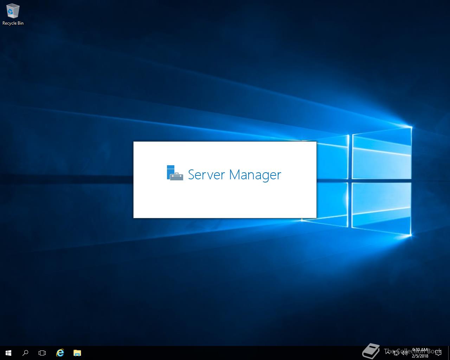Open File Explorer from the taskbar
The image size is (450, 360).
click(x=77, y=353)
